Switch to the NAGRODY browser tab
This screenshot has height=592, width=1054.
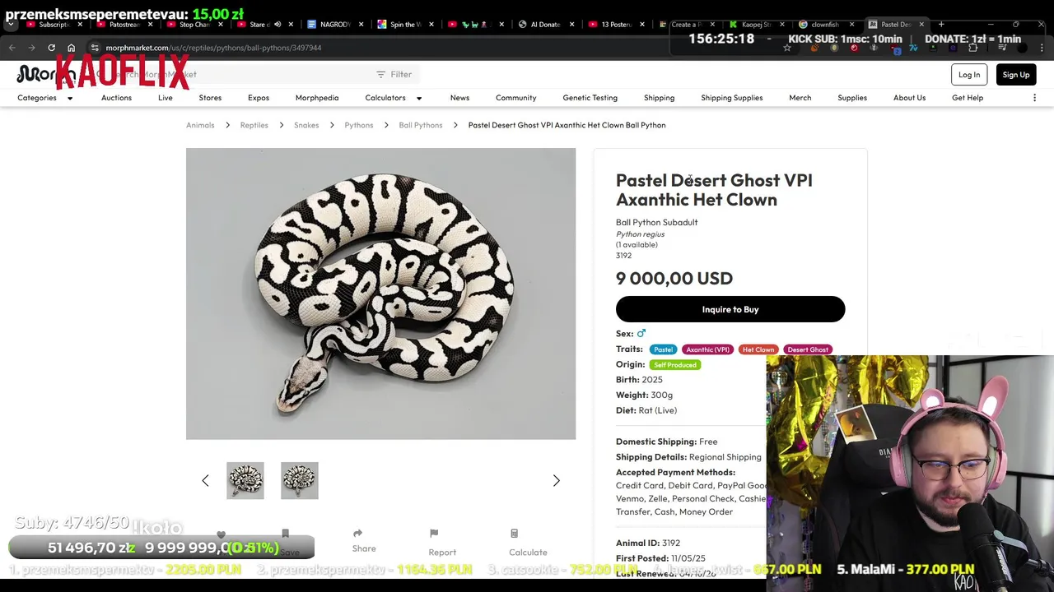(334, 25)
